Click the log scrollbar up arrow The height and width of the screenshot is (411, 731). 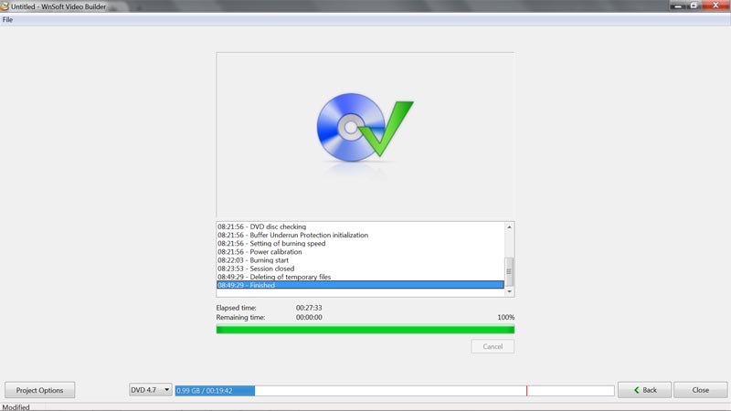click(x=509, y=227)
